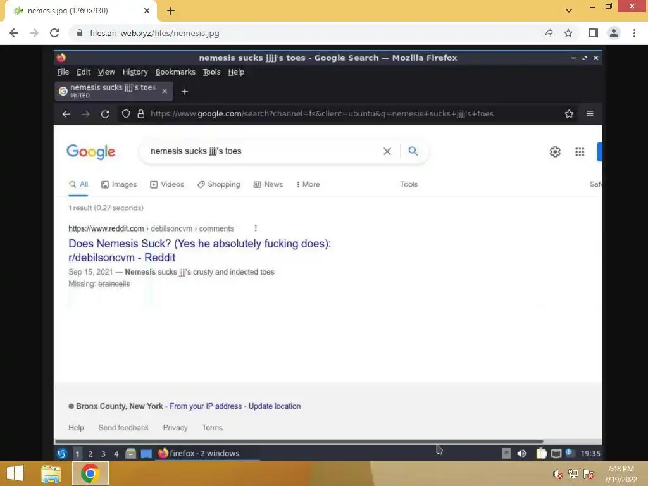Click the panel volume speaker icon
Image resolution: width=648 pixels, height=486 pixels.
[521, 453]
